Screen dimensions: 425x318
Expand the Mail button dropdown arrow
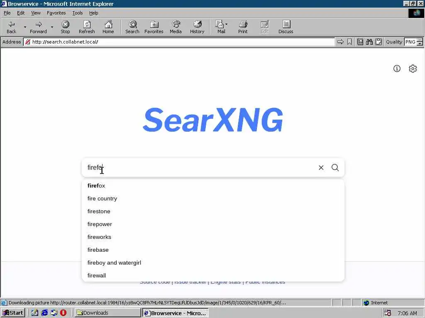(226, 24)
